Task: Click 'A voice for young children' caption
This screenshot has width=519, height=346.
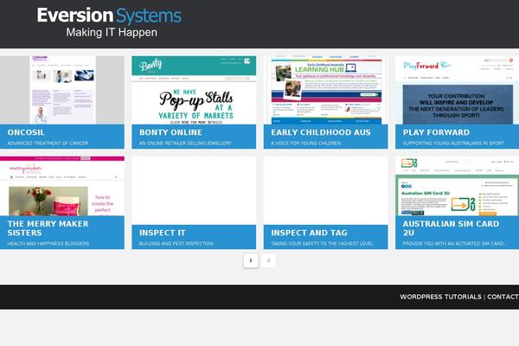Action: [306, 143]
